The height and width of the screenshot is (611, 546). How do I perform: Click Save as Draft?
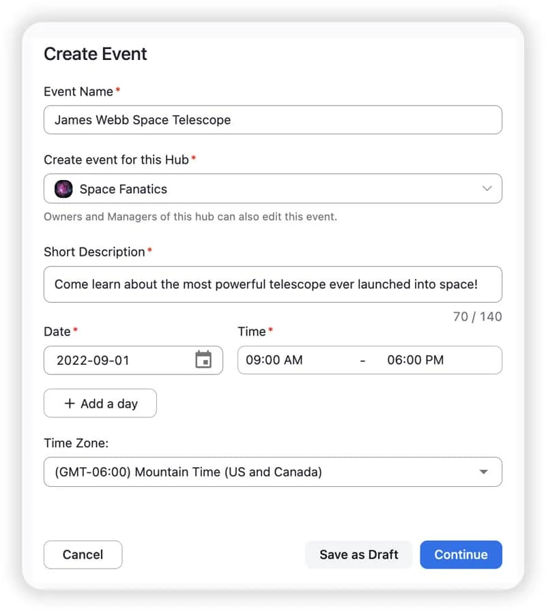click(x=359, y=554)
